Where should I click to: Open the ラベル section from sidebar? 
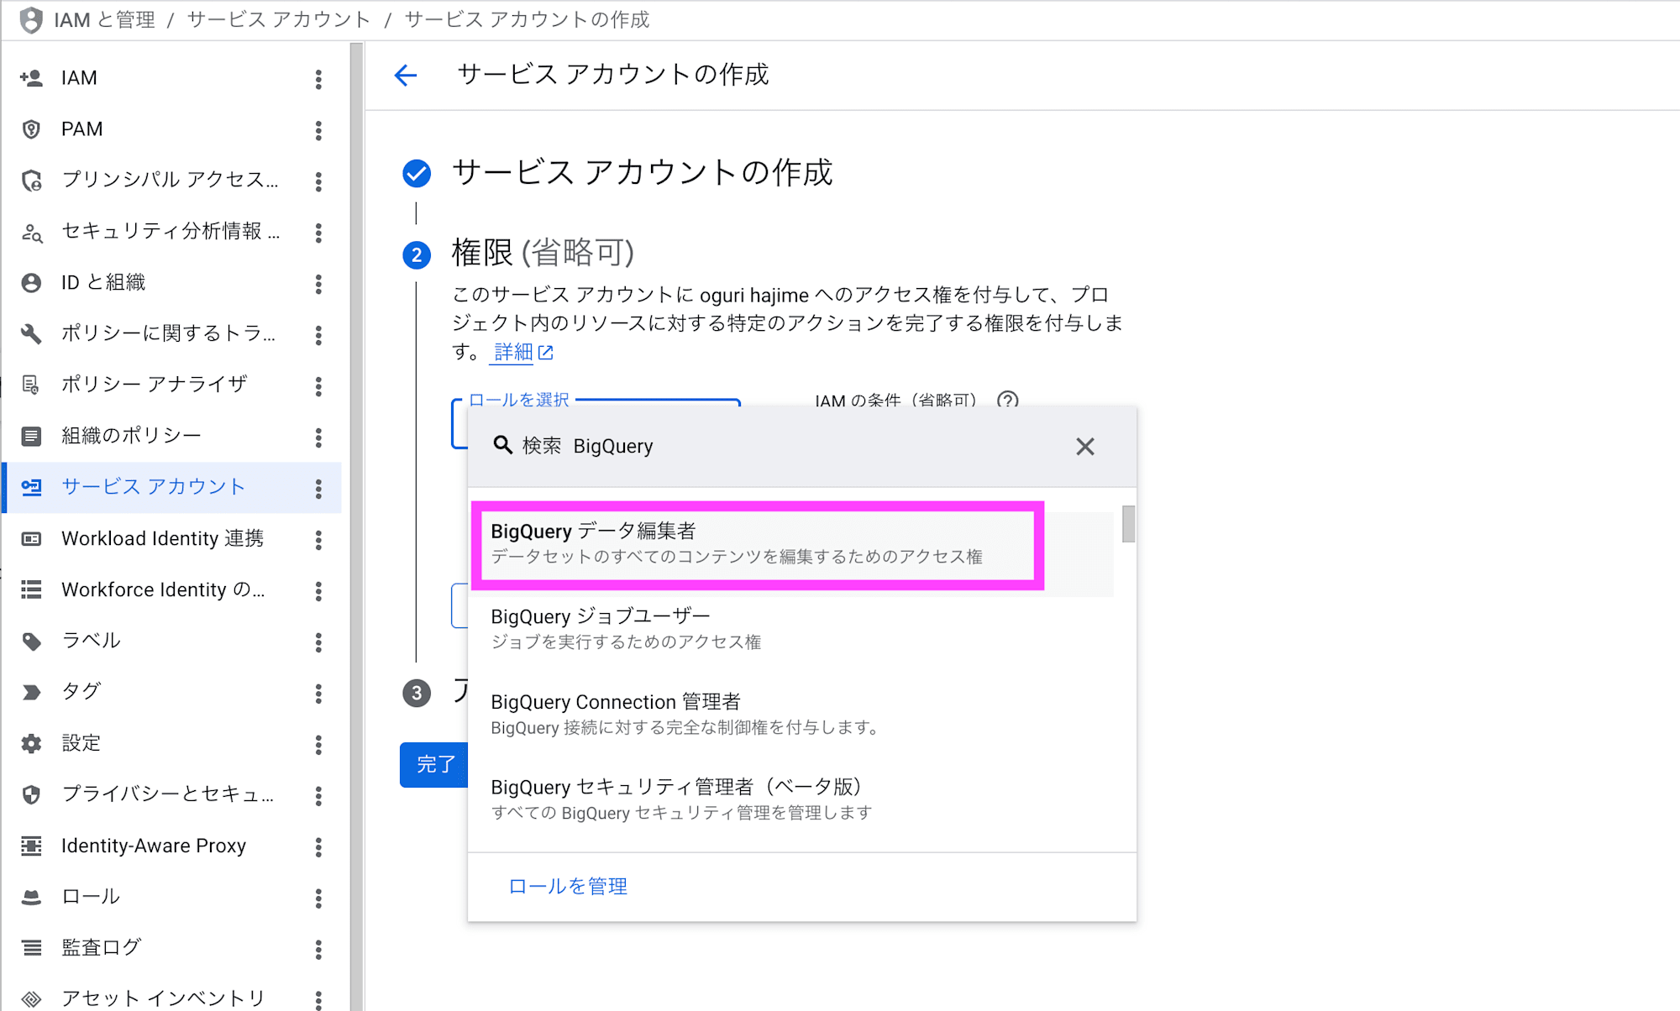coord(90,640)
